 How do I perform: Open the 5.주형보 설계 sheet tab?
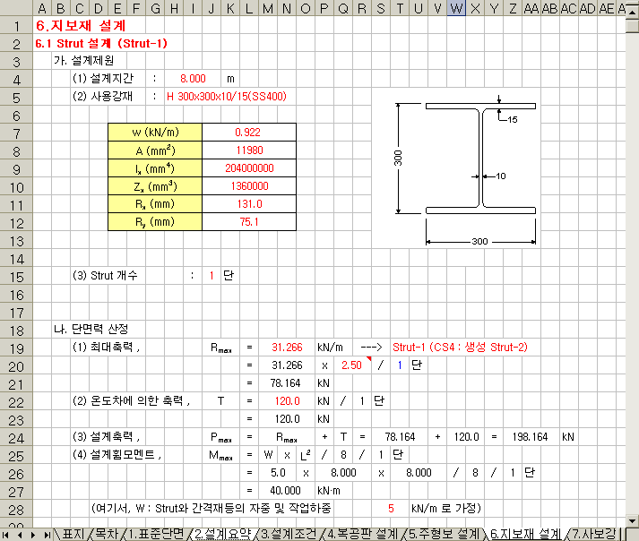pyautogui.click(x=443, y=534)
